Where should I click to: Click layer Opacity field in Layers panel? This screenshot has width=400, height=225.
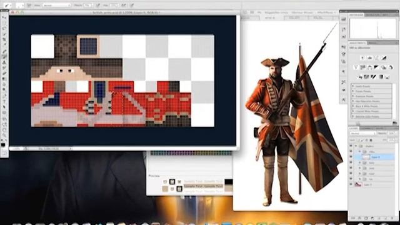click(x=391, y=133)
